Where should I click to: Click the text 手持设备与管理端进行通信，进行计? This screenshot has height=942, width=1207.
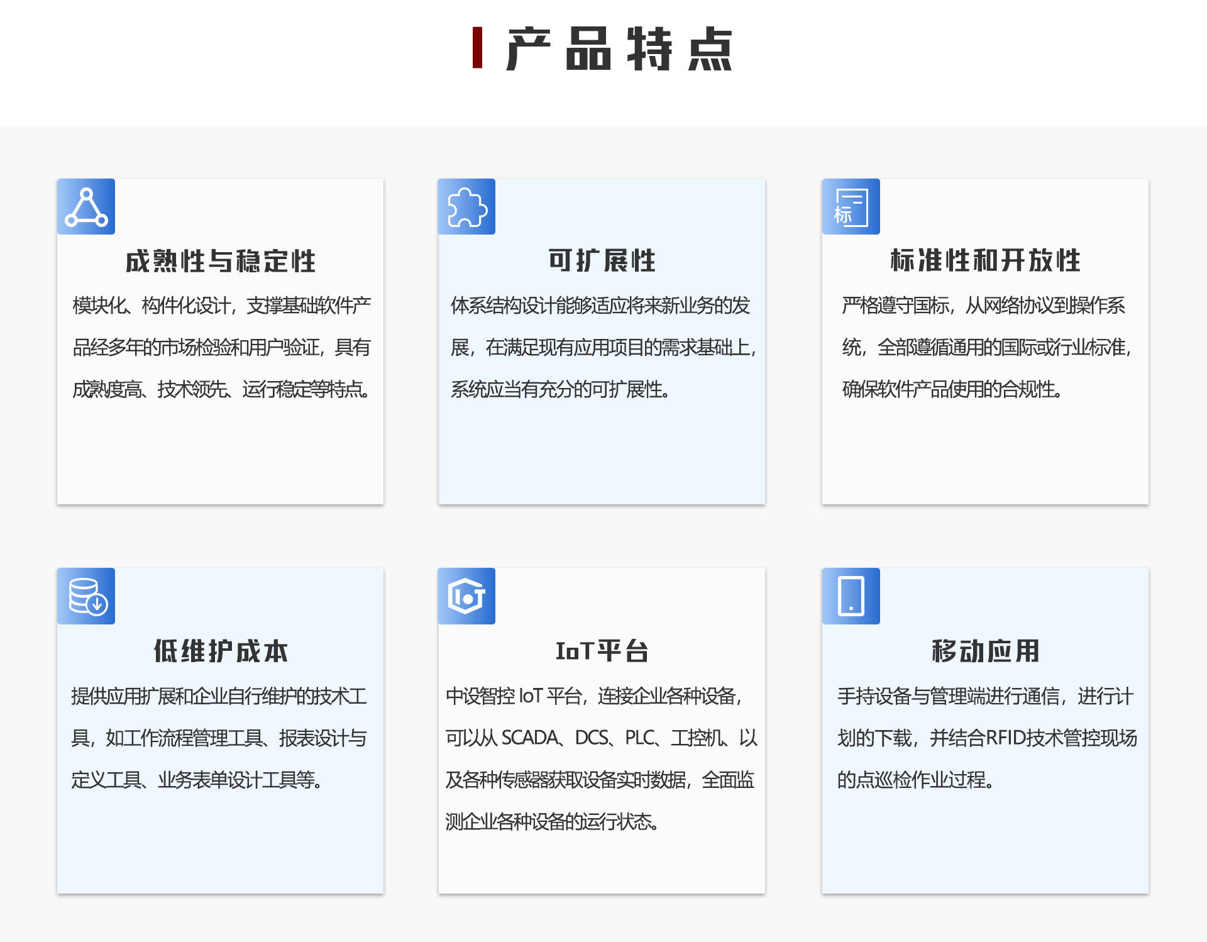985,696
